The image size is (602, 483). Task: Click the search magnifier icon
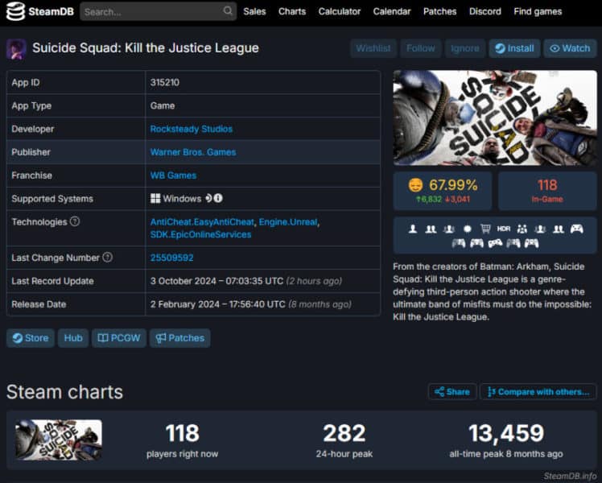click(x=228, y=10)
